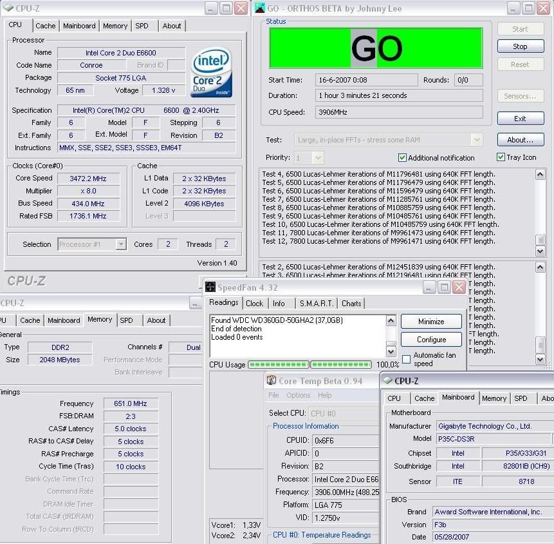Open the SPD tab in bottom-left CPU-Z window
Viewport: 554px width, 544px height.
click(126, 320)
